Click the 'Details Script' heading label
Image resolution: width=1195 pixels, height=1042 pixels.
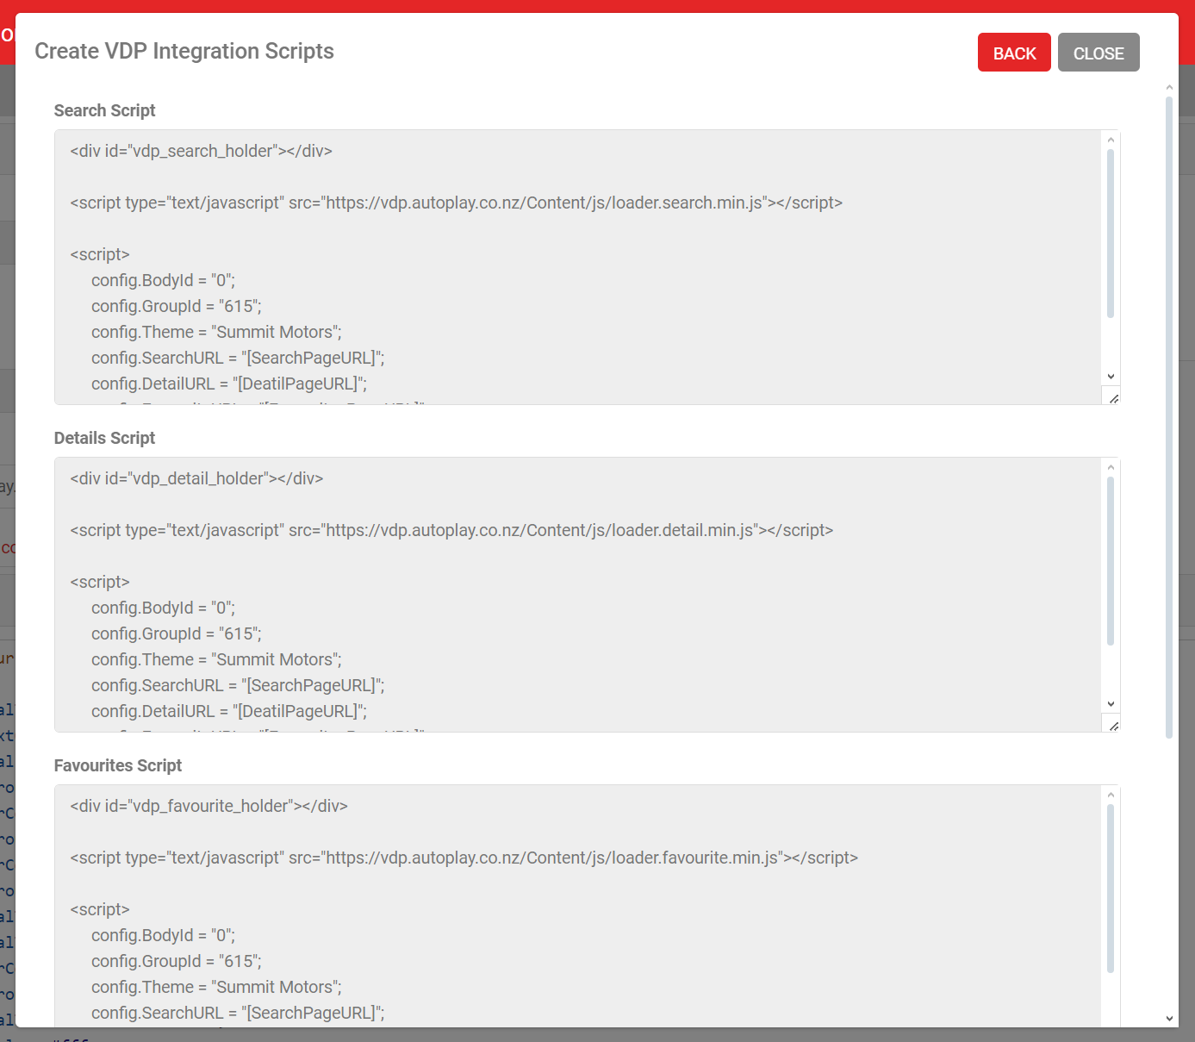[104, 438]
